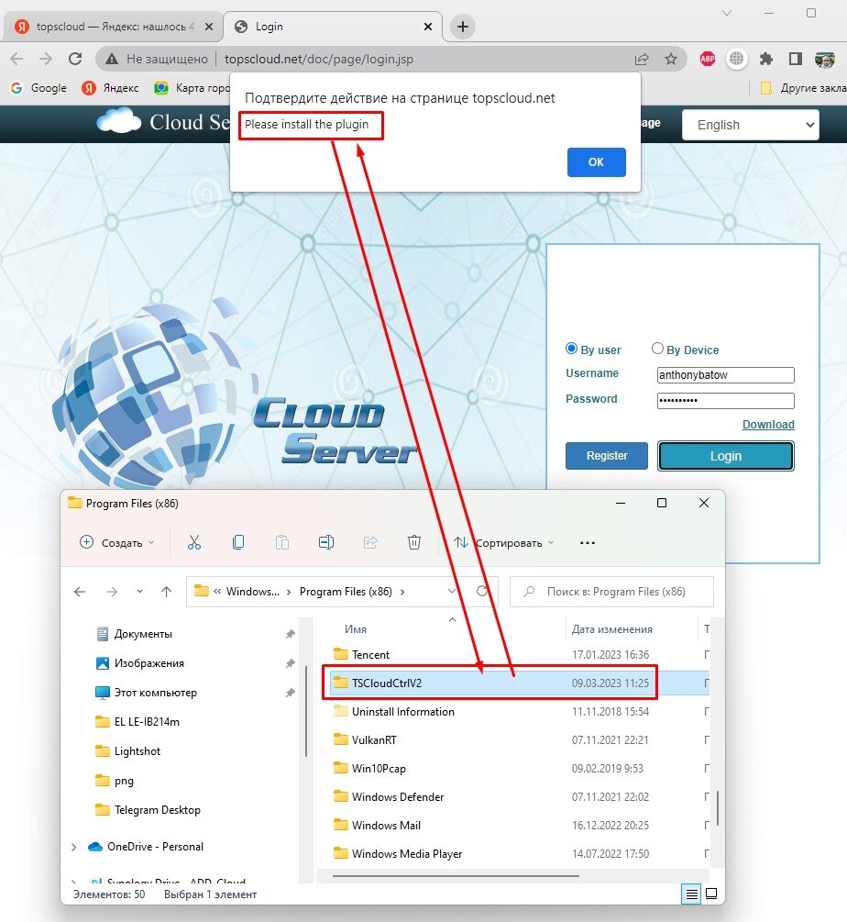Screen dimensions: 847x922
Task: Open the ABP ad blocker extension
Action: click(x=708, y=59)
